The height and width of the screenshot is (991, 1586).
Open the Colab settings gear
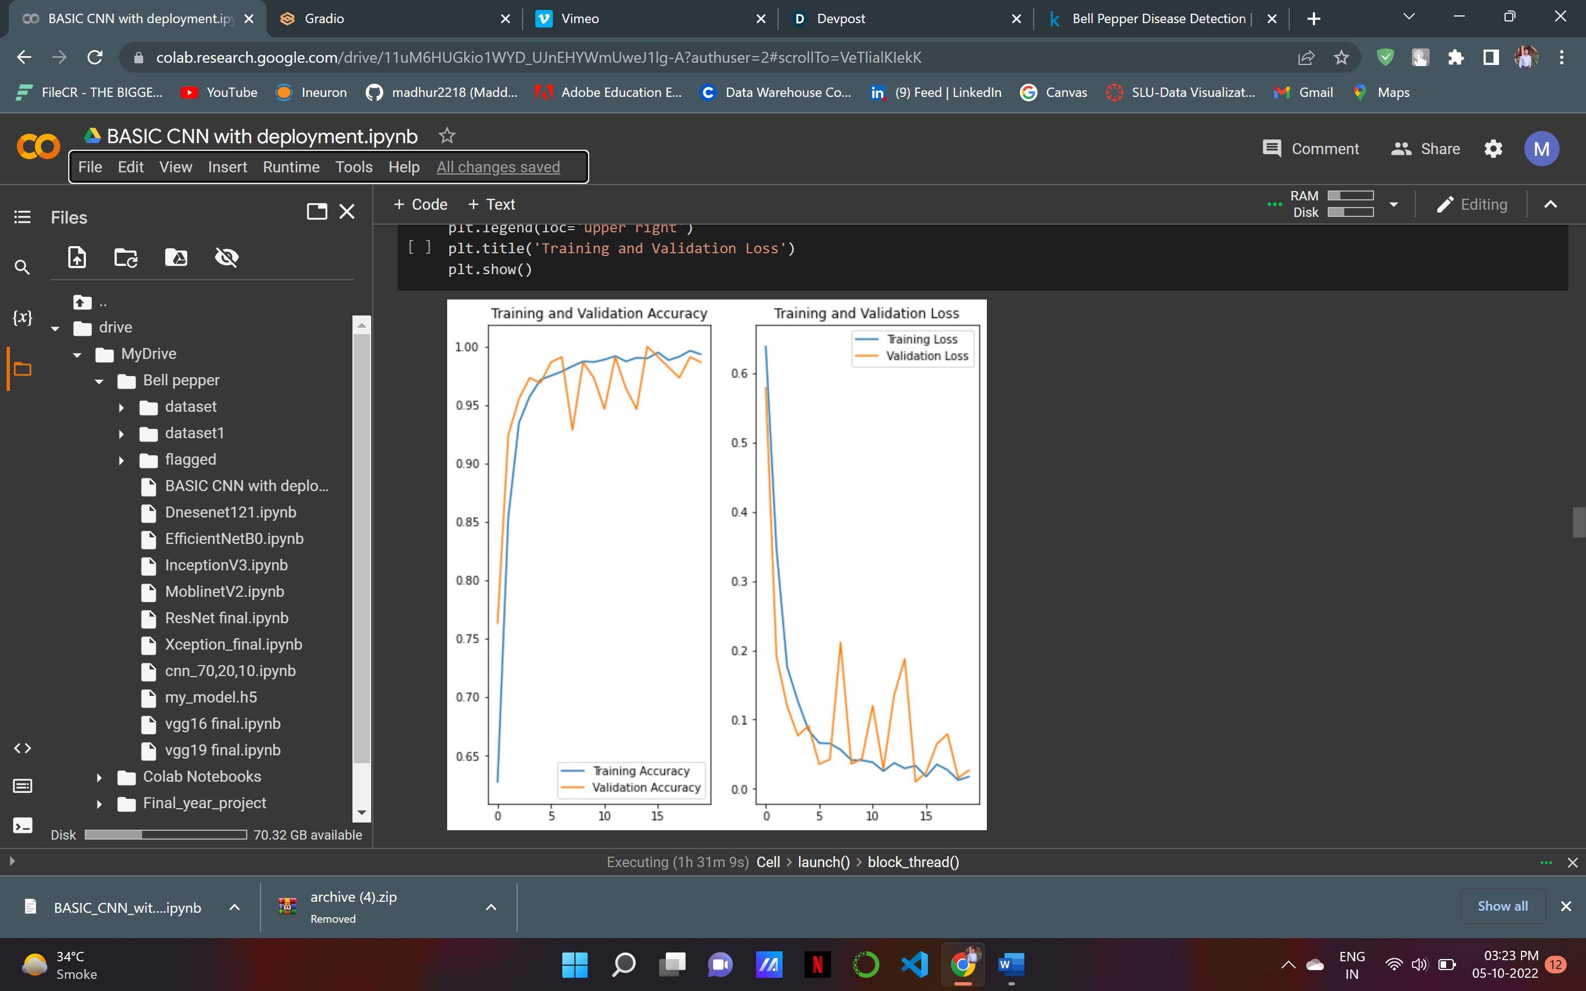tap(1492, 149)
